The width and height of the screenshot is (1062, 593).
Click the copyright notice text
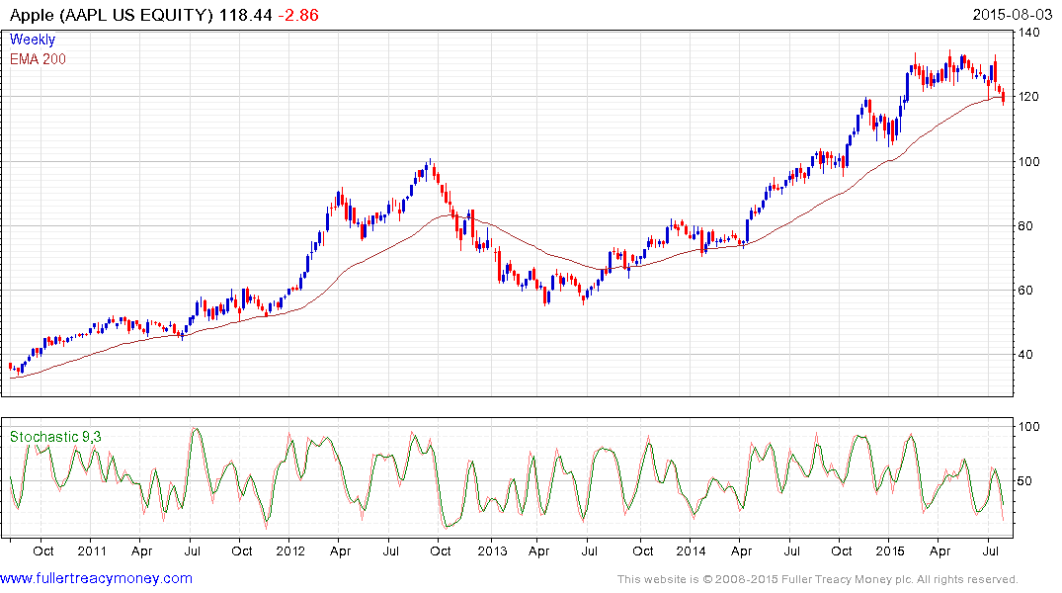tap(818, 579)
